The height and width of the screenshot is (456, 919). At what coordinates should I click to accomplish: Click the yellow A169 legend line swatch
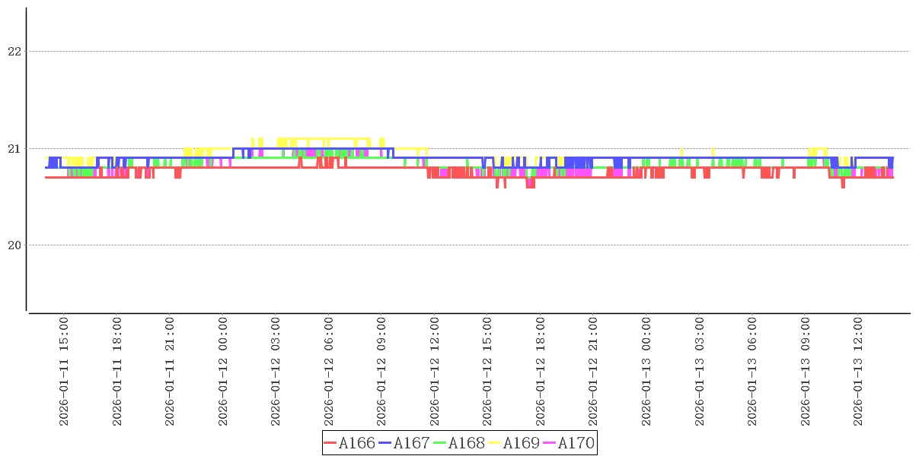pos(494,443)
